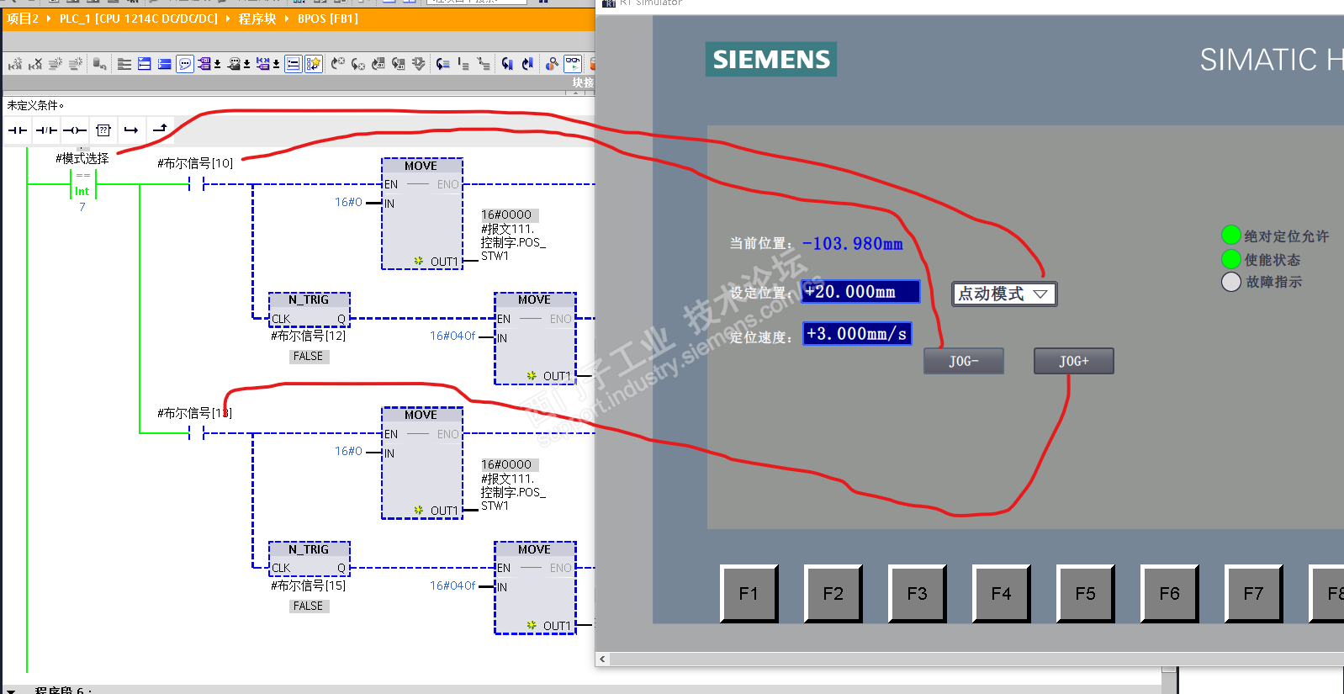The width and height of the screenshot is (1344, 694).
Task: Click 项目2 in the breadcrumb
Action: (23, 19)
